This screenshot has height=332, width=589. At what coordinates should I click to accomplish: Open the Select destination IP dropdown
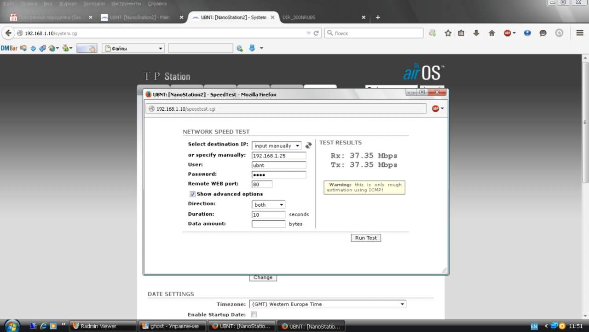tap(277, 146)
